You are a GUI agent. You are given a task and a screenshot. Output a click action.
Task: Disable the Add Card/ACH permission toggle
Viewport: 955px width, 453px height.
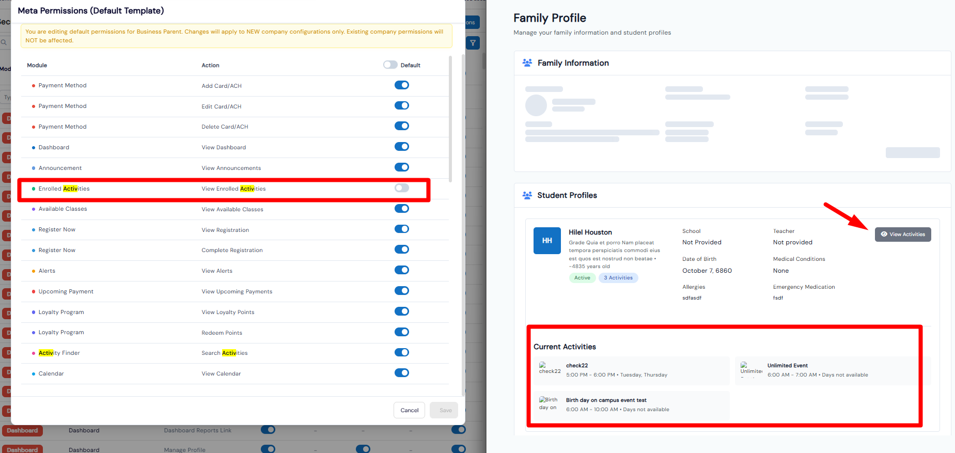click(x=401, y=85)
